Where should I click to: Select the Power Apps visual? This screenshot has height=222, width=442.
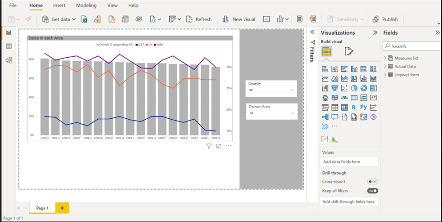373,117
